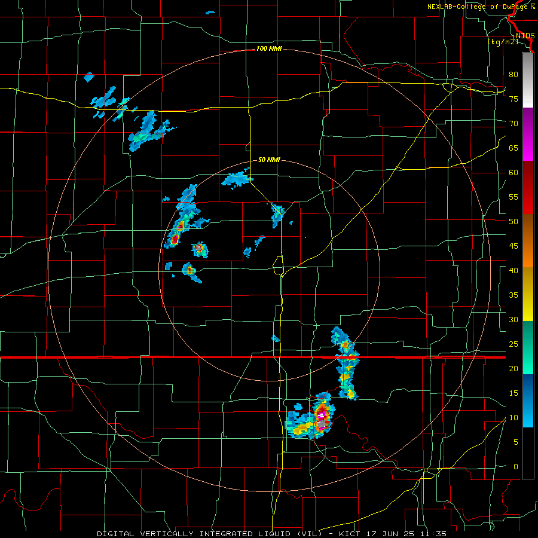Click the 65 value on the VIL scale
Viewport: 538px width, 538px height.
point(513,148)
